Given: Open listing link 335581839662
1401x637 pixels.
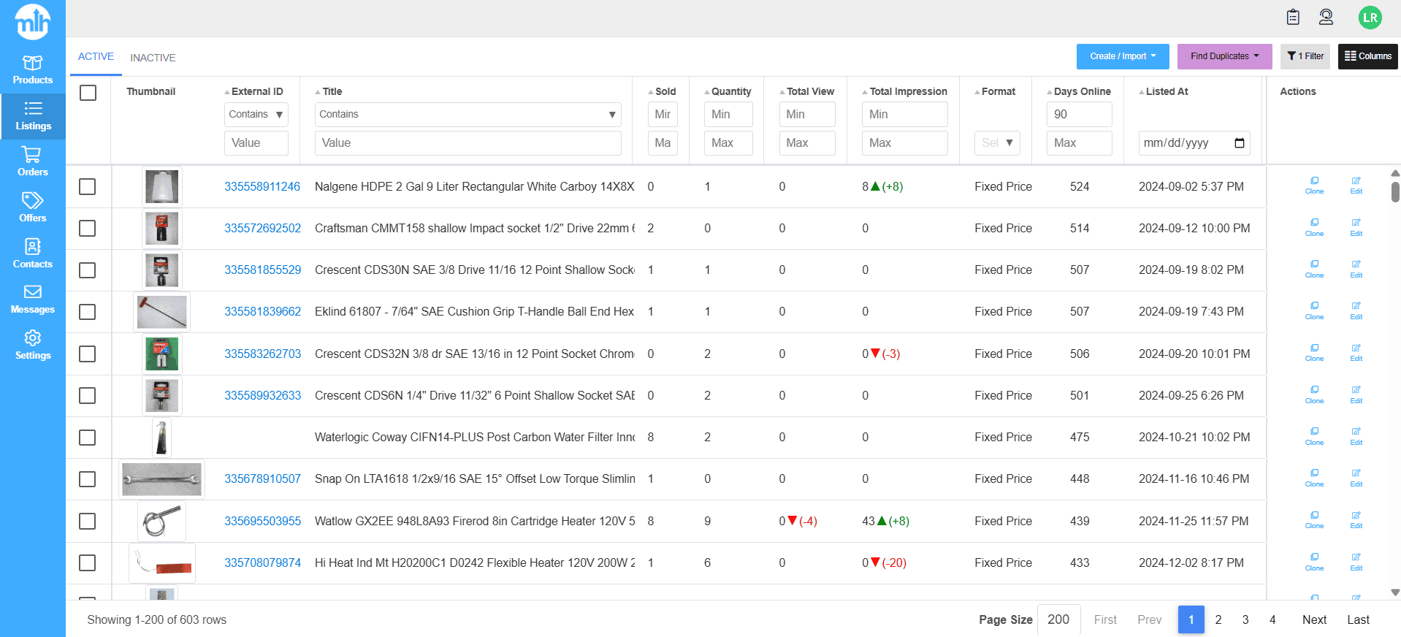Looking at the screenshot, I should [x=262, y=312].
